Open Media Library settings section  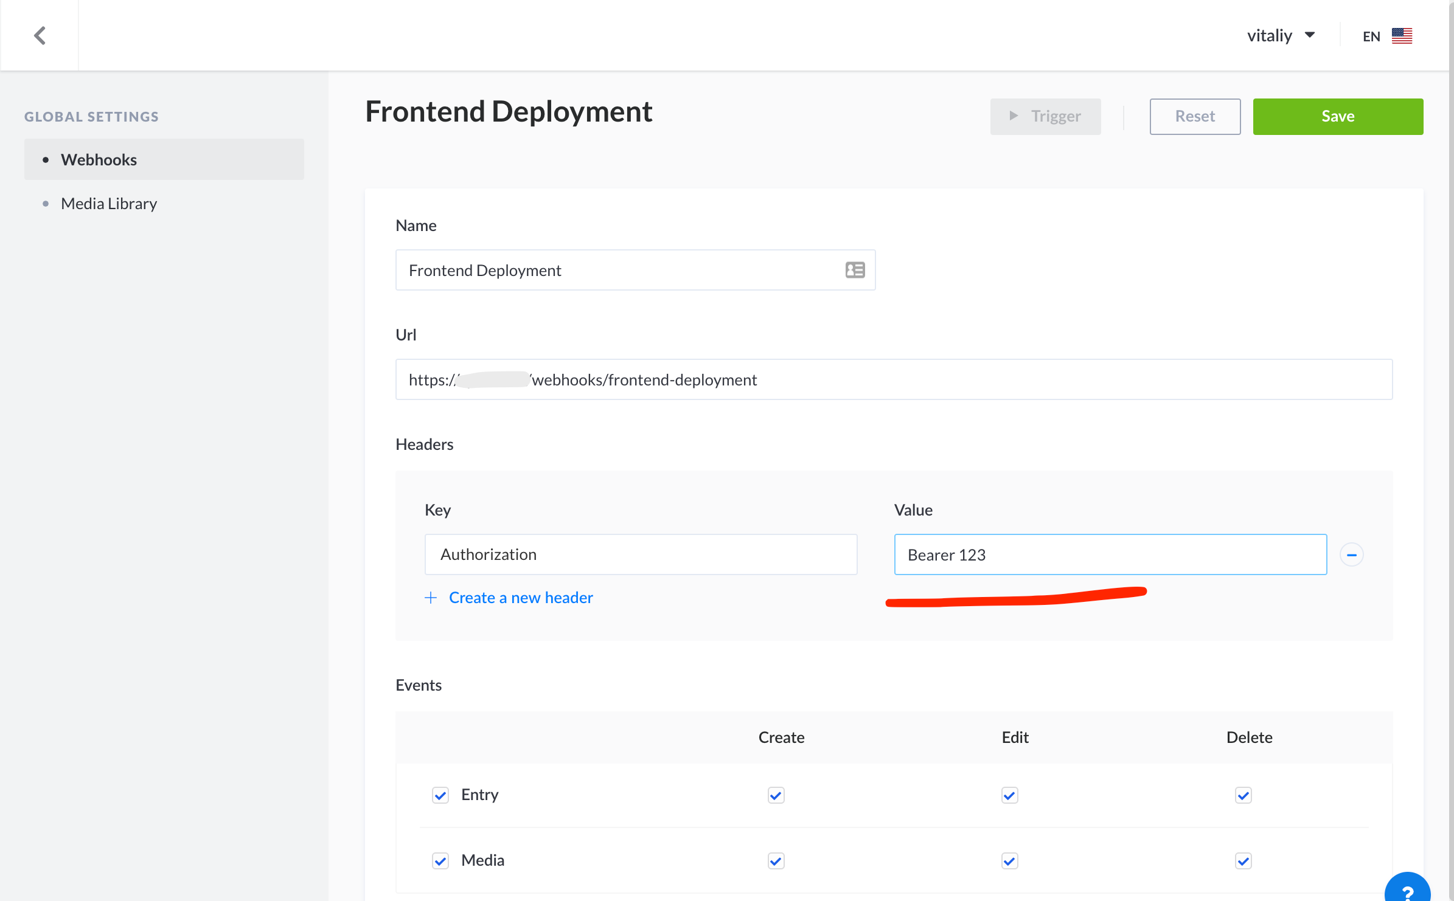[x=109, y=204]
